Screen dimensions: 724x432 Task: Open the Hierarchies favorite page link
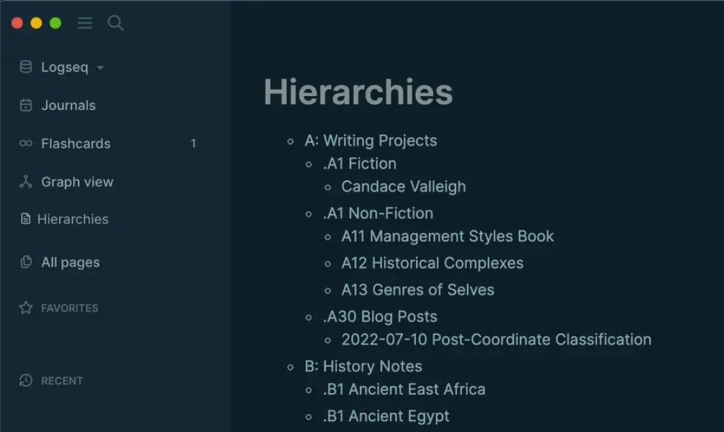pyautogui.click(x=73, y=219)
